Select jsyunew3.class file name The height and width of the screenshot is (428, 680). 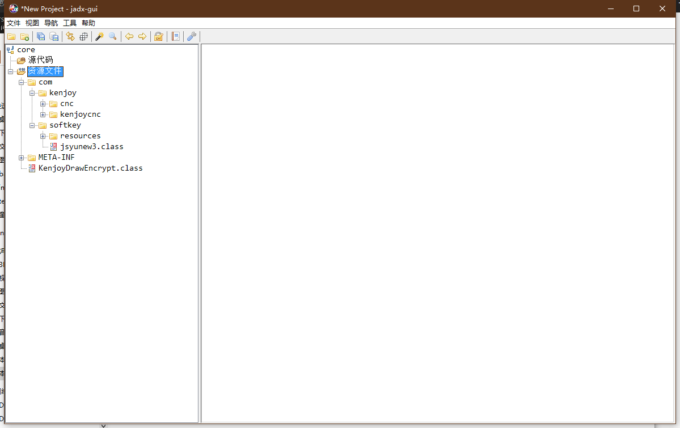pos(92,147)
